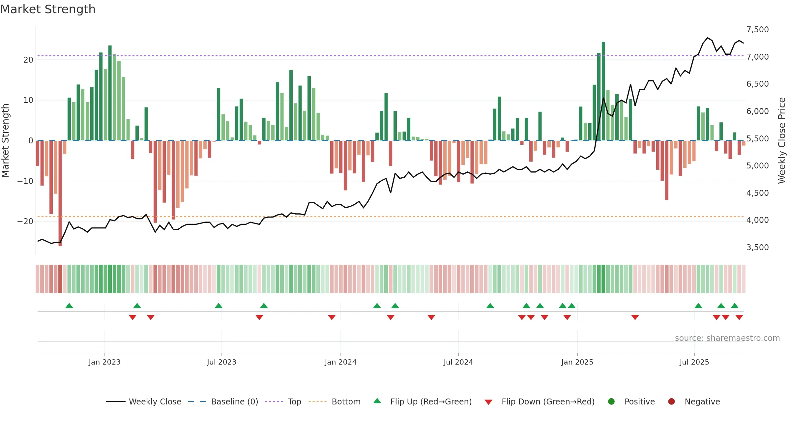Click the 6,500 price tick label
This screenshot has height=445, width=791.
pyautogui.click(x=757, y=84)
